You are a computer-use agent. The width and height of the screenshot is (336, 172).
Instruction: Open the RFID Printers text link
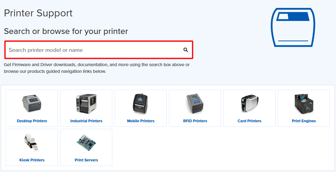[195, 121]
